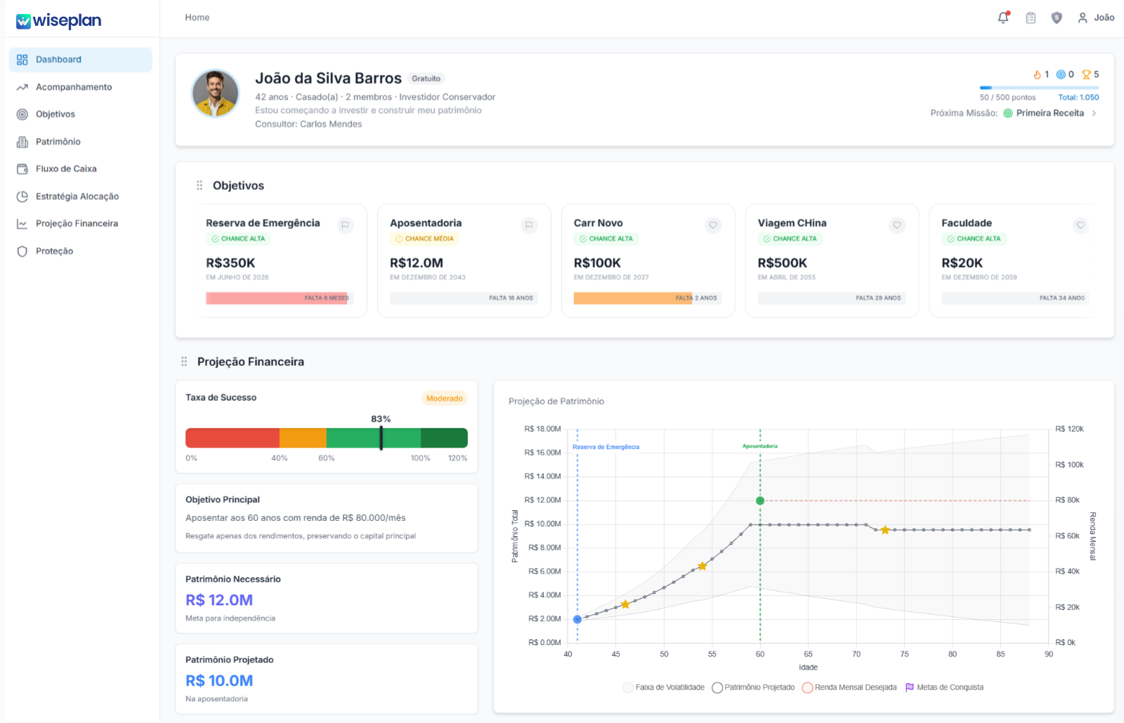Image resolution: width=1124 pixels, height=723 pixels.
Task: Click the 83% marker on success bar
Action: pos(381,437)
